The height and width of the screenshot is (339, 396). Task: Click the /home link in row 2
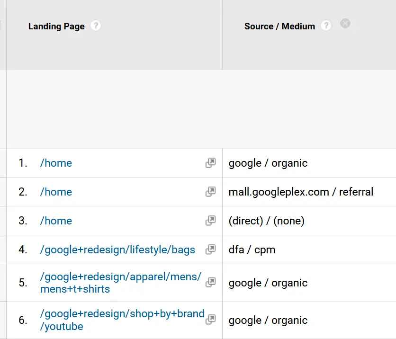[56, 192]
